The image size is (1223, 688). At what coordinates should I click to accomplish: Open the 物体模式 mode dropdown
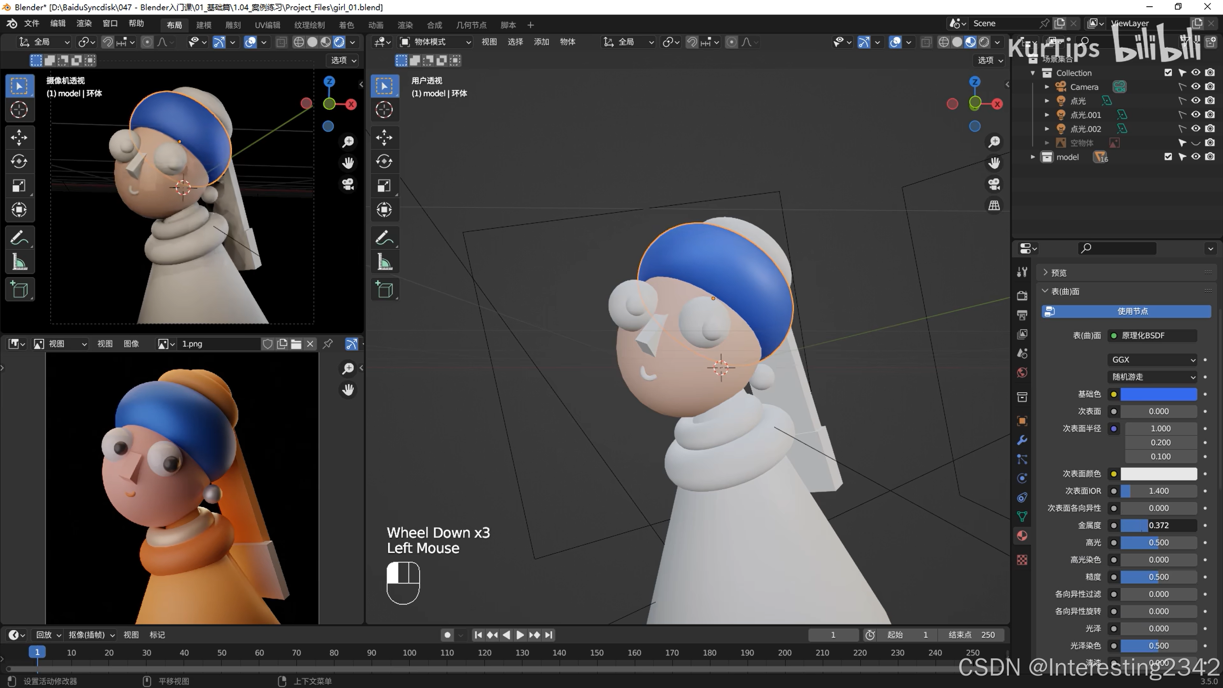(x=436, y=42)
